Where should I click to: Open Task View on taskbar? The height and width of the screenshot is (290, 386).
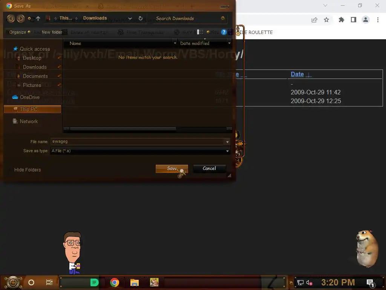49,282
